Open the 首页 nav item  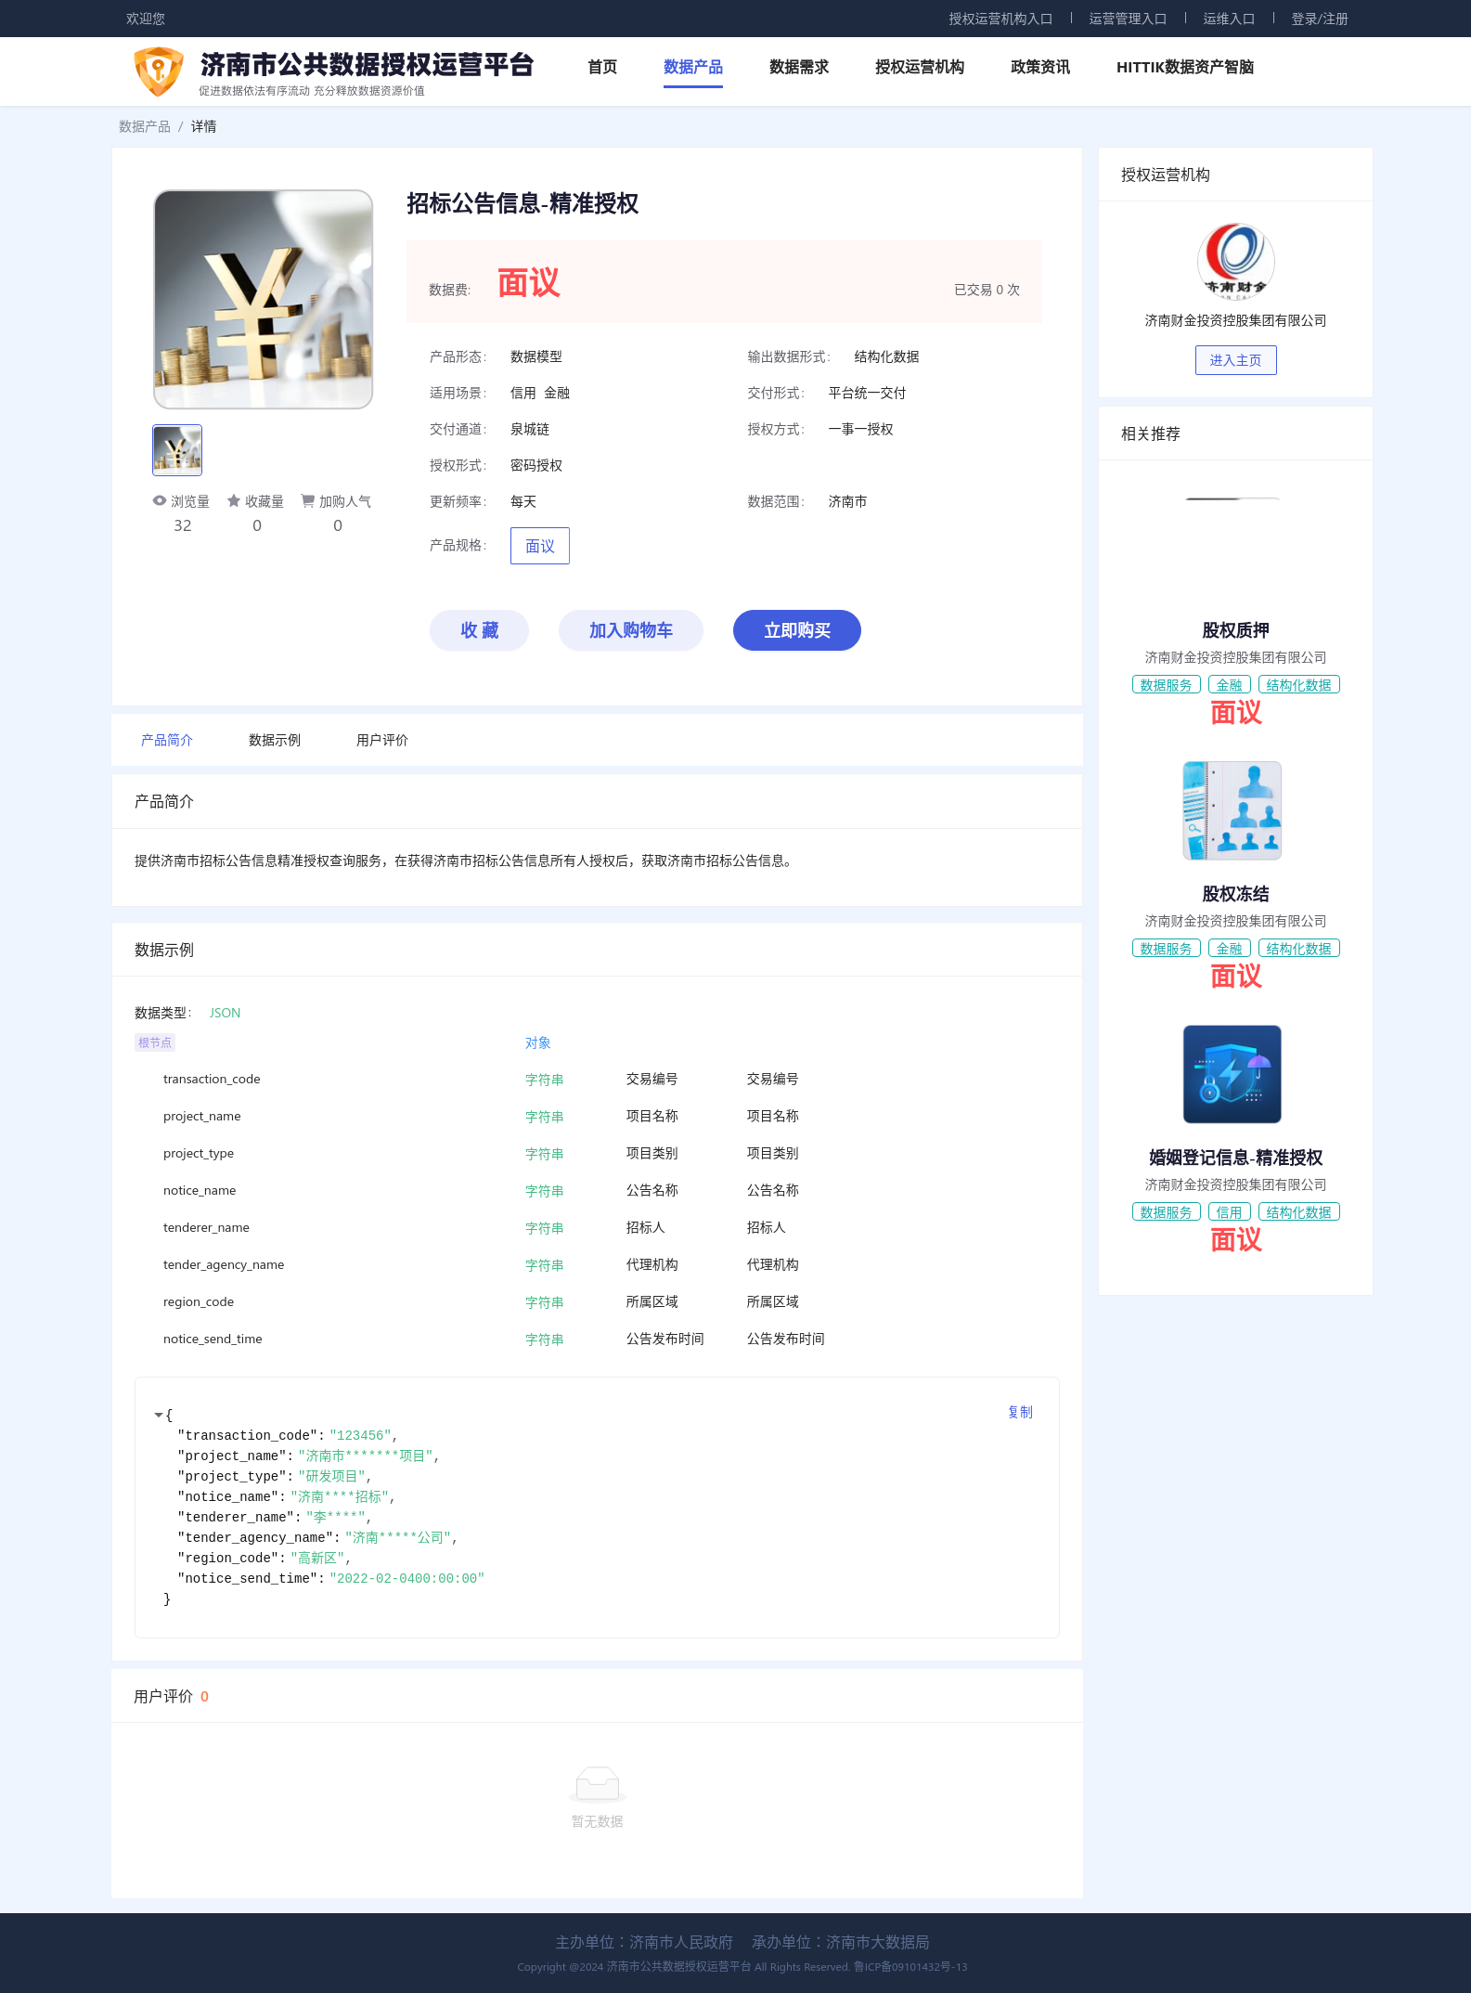click(602, 67)
